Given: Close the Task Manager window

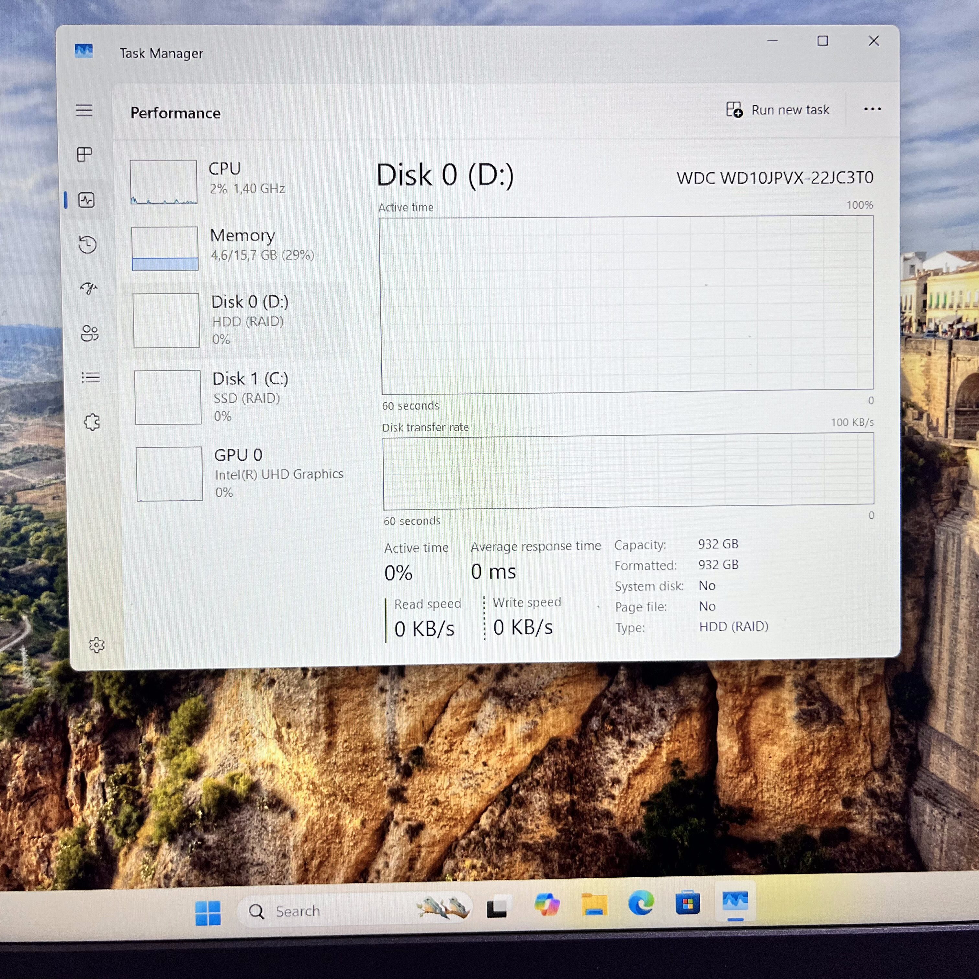Looking at the screenshot, I should tap(873, 40).
